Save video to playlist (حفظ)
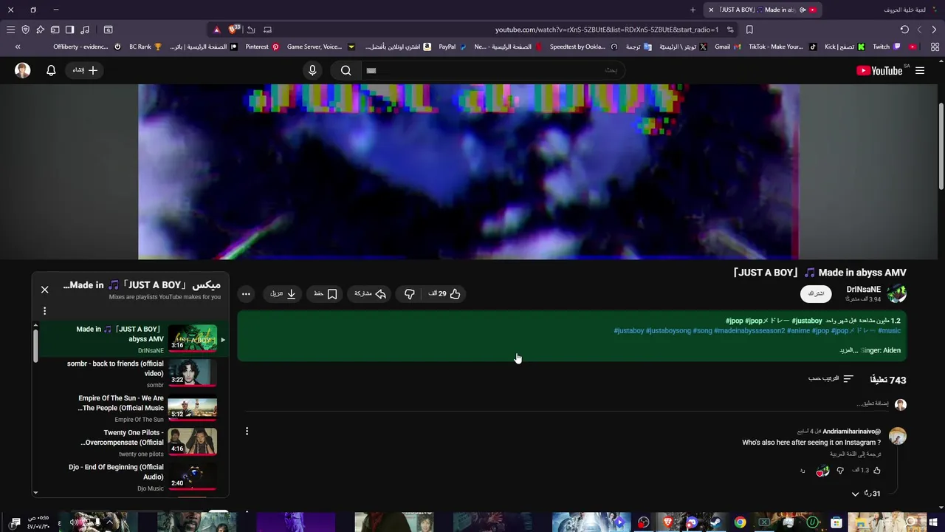Image resolution: width=945 pixels, height=532 pixels. (x=326, y=294)
